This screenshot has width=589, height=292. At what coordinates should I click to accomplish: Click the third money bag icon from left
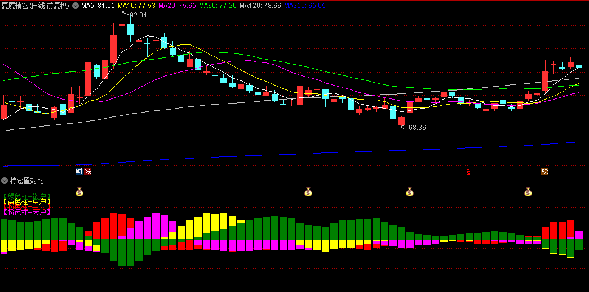409,192
